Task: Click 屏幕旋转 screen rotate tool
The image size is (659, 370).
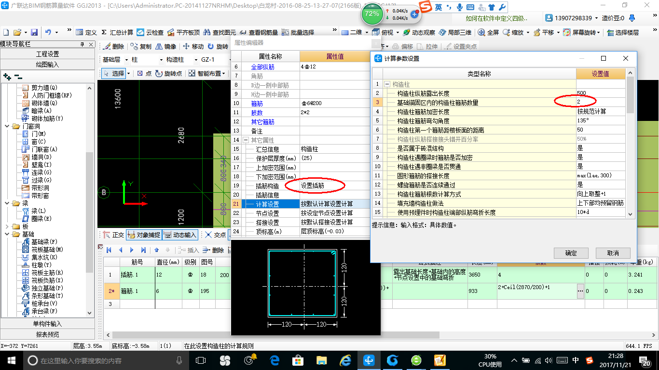Action: tap(580, 32)
